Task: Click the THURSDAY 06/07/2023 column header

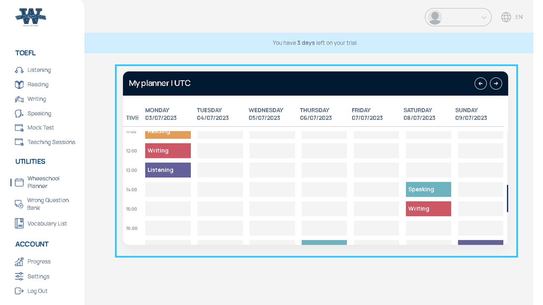Action: click(316, 114)
